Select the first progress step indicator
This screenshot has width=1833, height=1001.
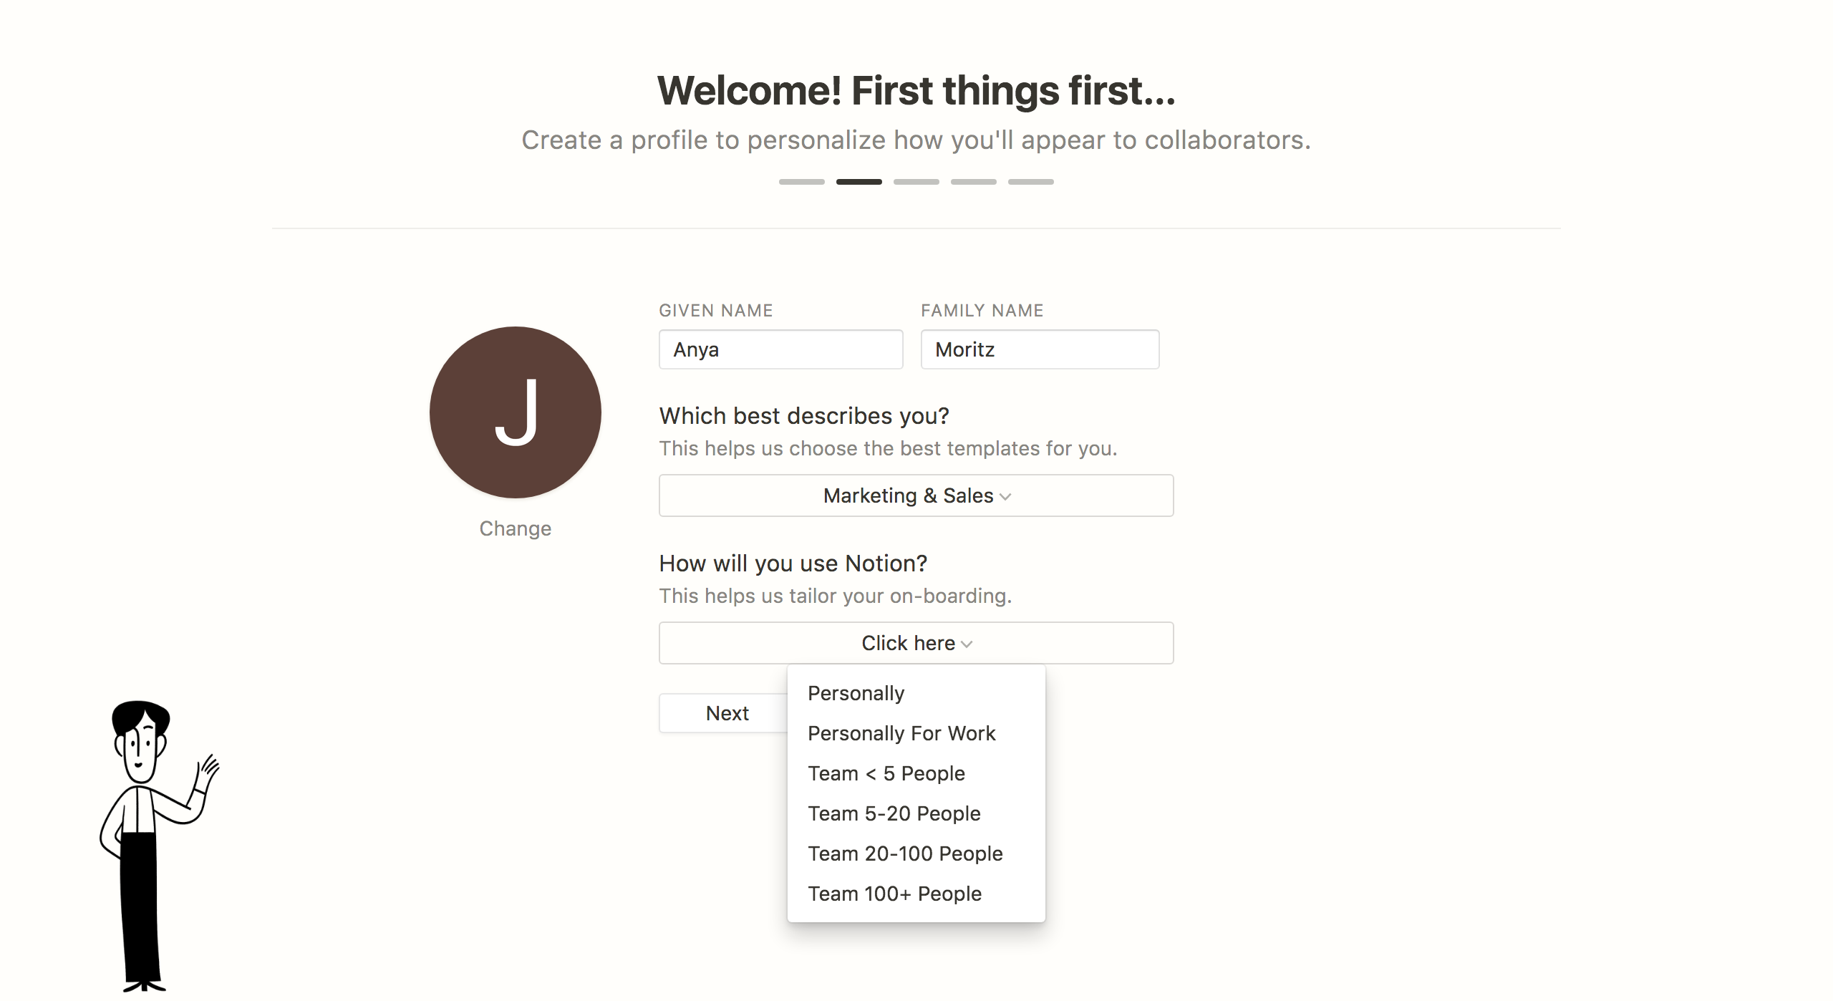[x=802, y=182]
